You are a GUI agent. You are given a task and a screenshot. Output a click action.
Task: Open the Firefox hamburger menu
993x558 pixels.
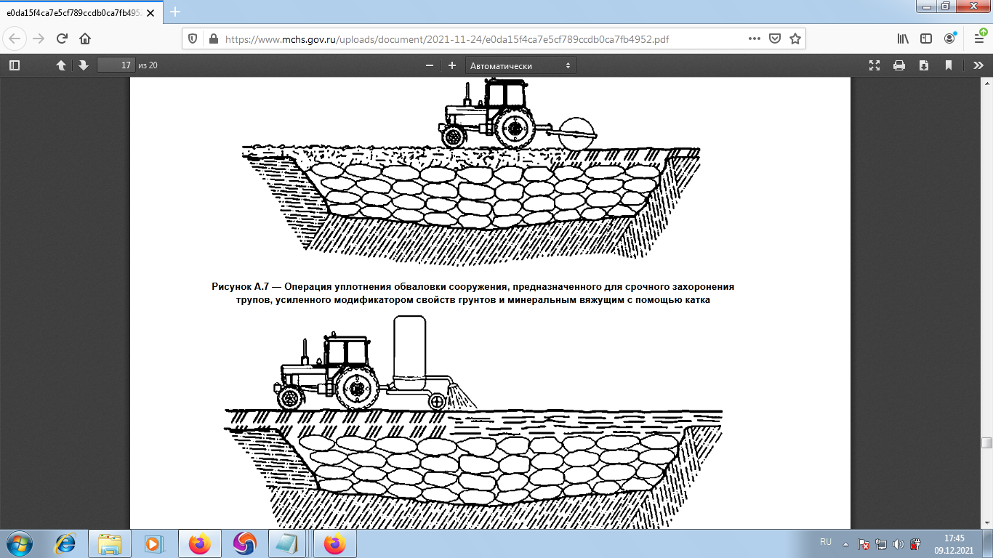click(x=978, y=39)
